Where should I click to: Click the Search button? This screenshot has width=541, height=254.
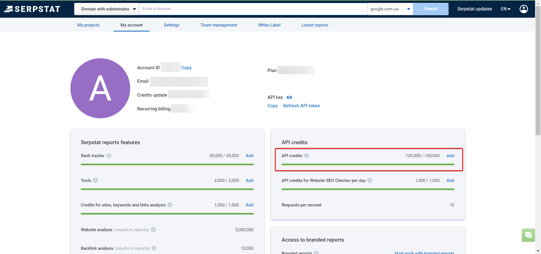431,9
